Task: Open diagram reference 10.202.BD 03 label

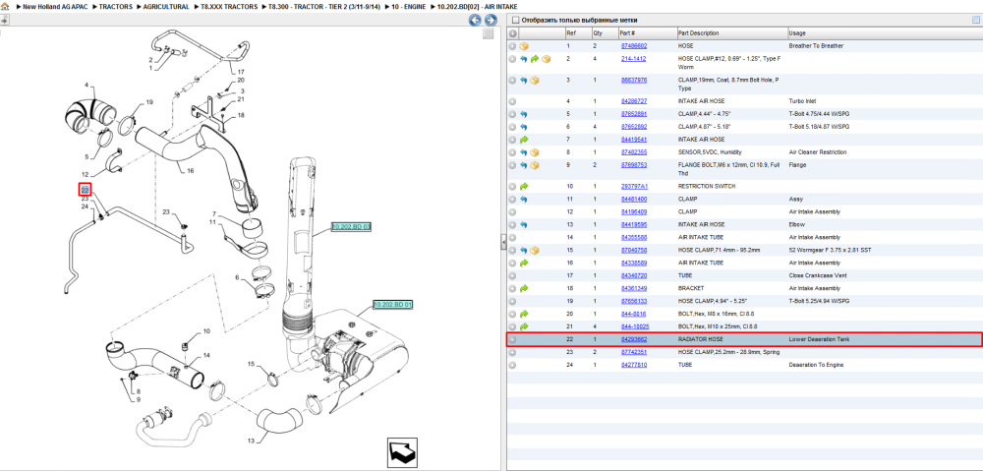Action: (x=351, y=226)
